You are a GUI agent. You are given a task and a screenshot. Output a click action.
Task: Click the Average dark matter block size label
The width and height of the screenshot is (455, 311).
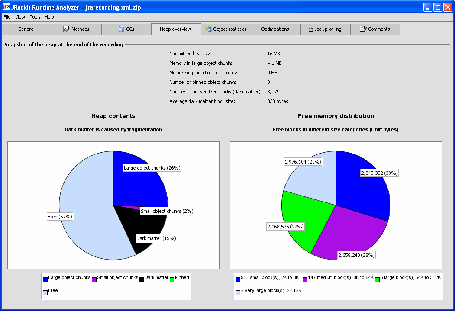pyautogui.click(x=202, y=101)
